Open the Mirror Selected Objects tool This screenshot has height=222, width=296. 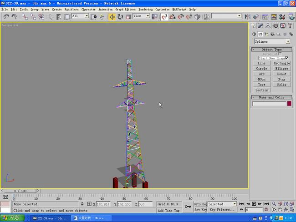[247, 17]
